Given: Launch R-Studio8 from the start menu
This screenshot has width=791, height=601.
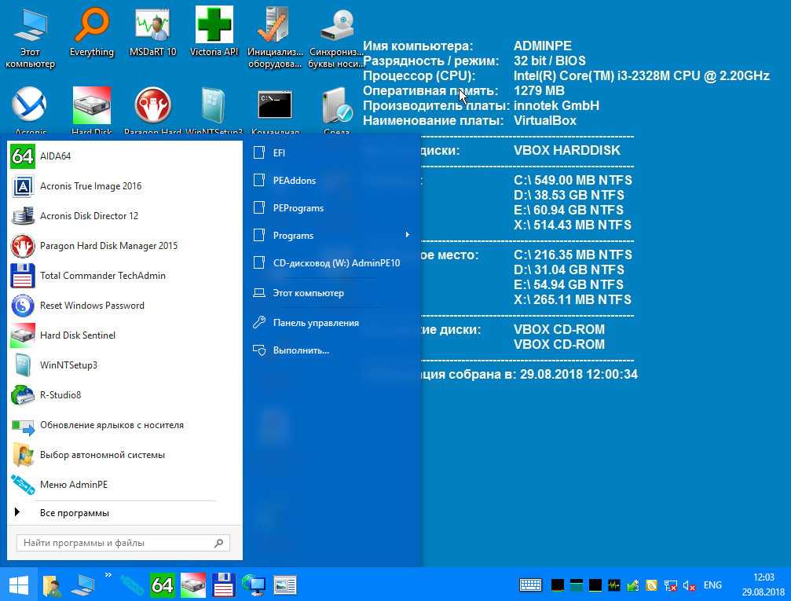Looking at the screenshot, I should point(60,395).
